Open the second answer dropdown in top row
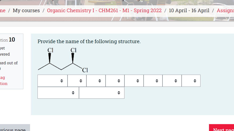 (77, 81)
